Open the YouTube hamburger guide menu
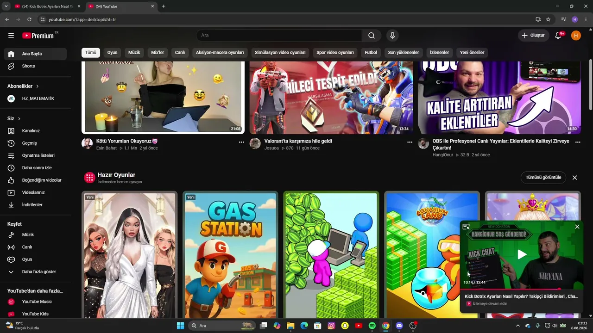The width and height of the screenshot is (593, 333). coord(11,36)
